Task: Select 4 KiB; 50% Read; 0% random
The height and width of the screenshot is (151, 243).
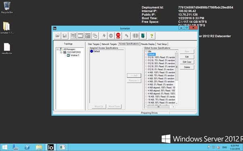Action: 161,78
